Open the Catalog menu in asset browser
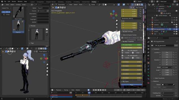179x100 pixels. (18, 5)
